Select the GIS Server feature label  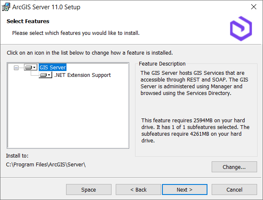(x=53, y=67)
